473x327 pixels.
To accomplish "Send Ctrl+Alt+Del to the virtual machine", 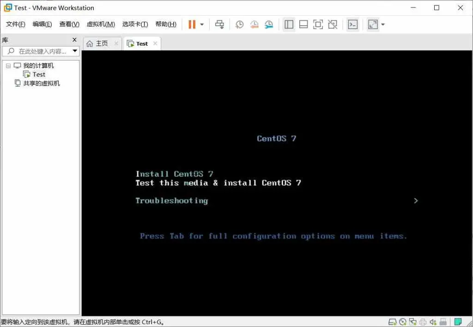I will point(219,24).
